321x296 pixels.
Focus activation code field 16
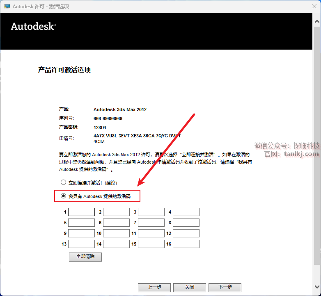(x=186, y=244)
